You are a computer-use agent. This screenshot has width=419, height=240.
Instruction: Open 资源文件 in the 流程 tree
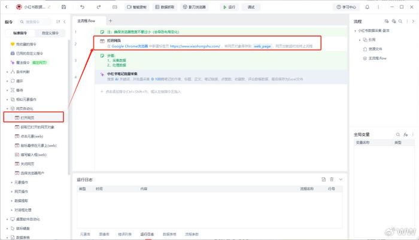[372, 49]
